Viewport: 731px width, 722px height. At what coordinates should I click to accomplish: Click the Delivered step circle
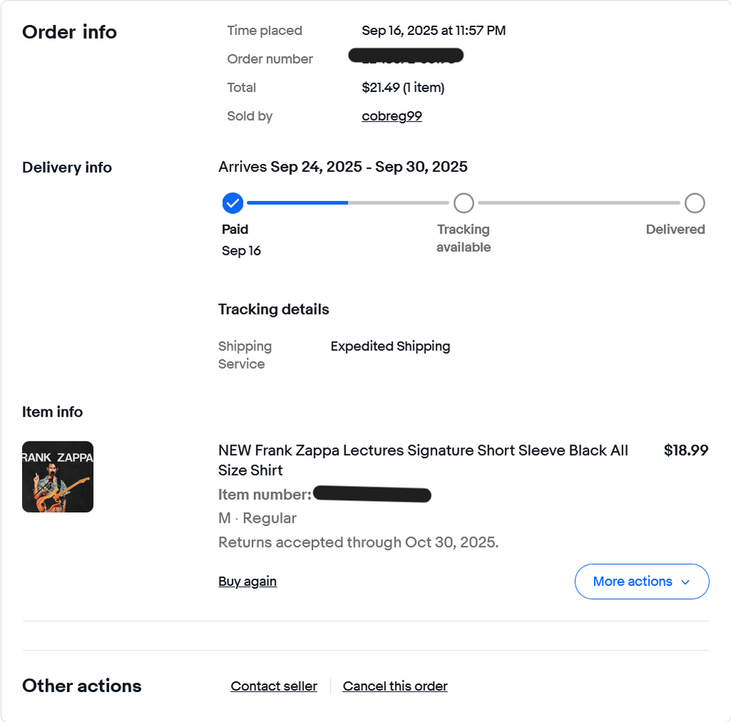click(x=695, y=203)
